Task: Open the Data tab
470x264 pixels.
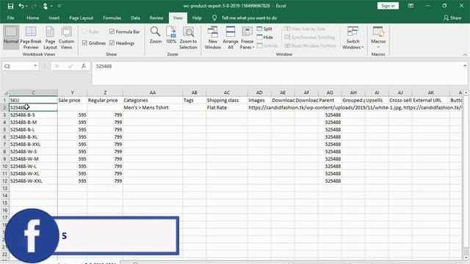Action: point(135,18)
